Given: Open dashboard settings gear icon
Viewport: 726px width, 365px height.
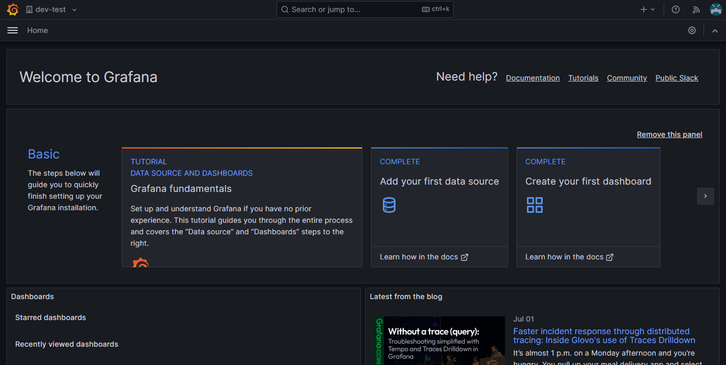Looking at the screenshot, I should pyautogui.click(x=692, y=30).
